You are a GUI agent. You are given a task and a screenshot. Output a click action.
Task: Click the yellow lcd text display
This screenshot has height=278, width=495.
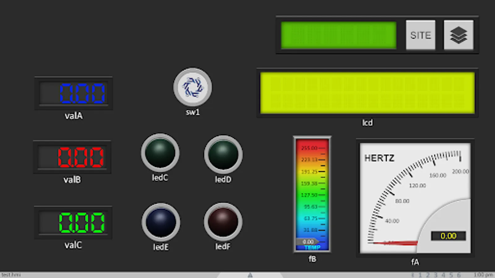point(367,93)
